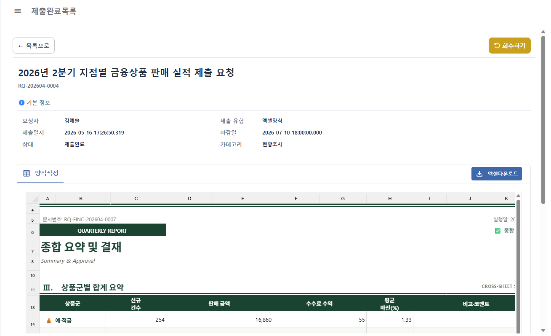Viewport: 551px width, 336px height.
Task: Click the green check mark in spreadsheet row 6
Action: (x=498, y=231)
